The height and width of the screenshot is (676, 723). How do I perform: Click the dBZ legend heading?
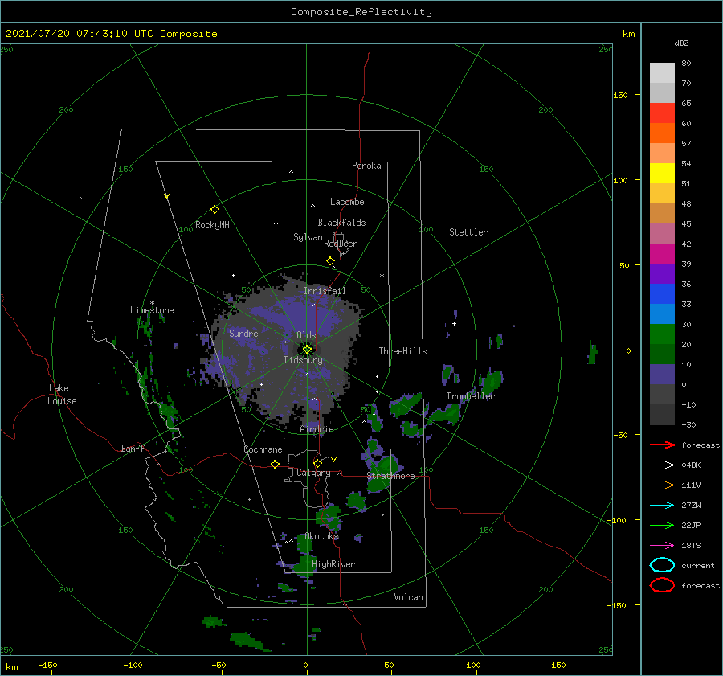[x=681, y=43]
